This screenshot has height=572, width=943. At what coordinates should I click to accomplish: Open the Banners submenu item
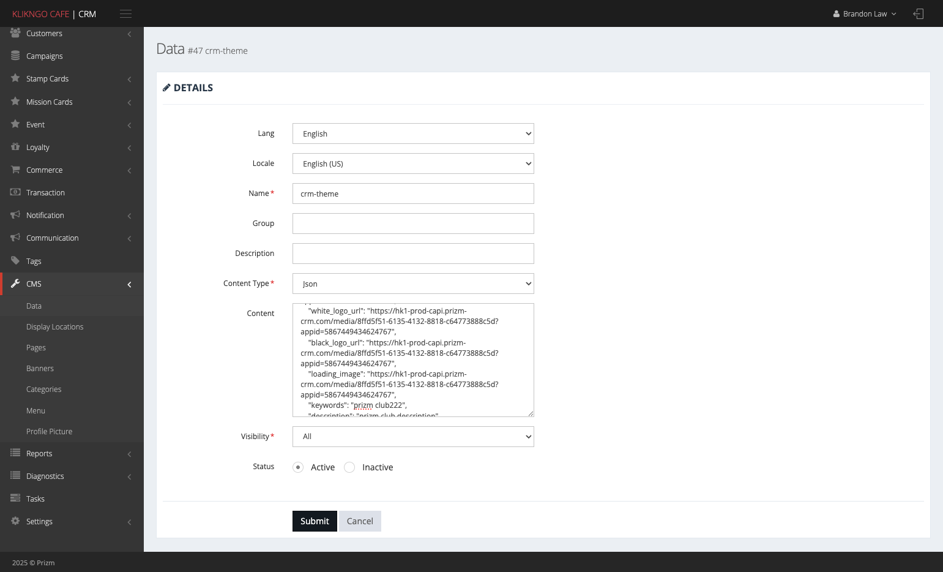tap(40, 369)
